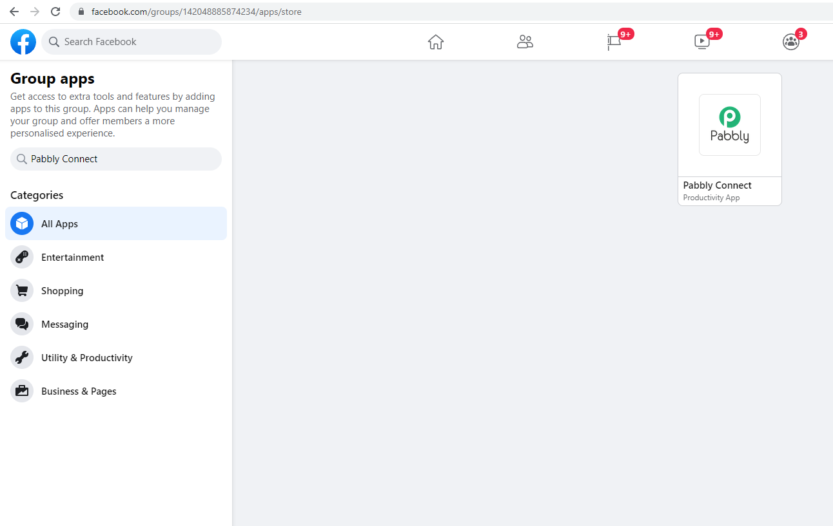Open the Pabbly Connect app name link
Image resolution: width=833 pixels, height=526 pixels.
pos(717,185)
